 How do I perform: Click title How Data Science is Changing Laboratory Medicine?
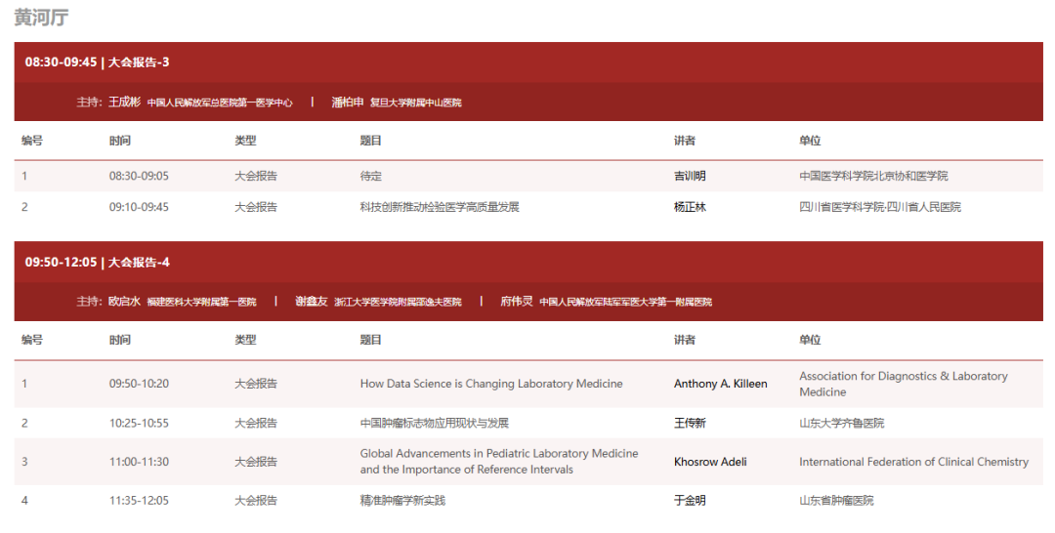pyautogui.click(x=491, y=384)
